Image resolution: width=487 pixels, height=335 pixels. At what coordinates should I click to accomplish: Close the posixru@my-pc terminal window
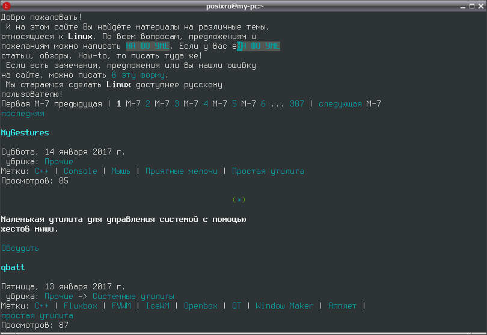click(x=481, y=6)
